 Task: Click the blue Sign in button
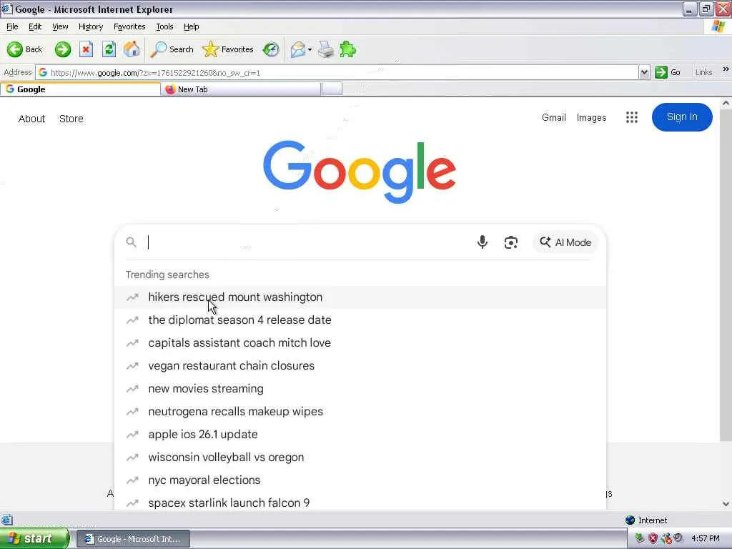(682, 117)
